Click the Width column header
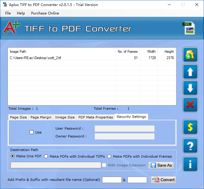 click(x=149, y=52)
